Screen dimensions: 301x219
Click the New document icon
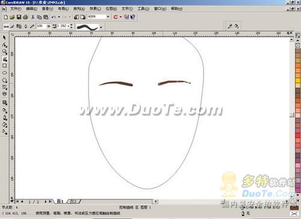[x=6, y=17]
